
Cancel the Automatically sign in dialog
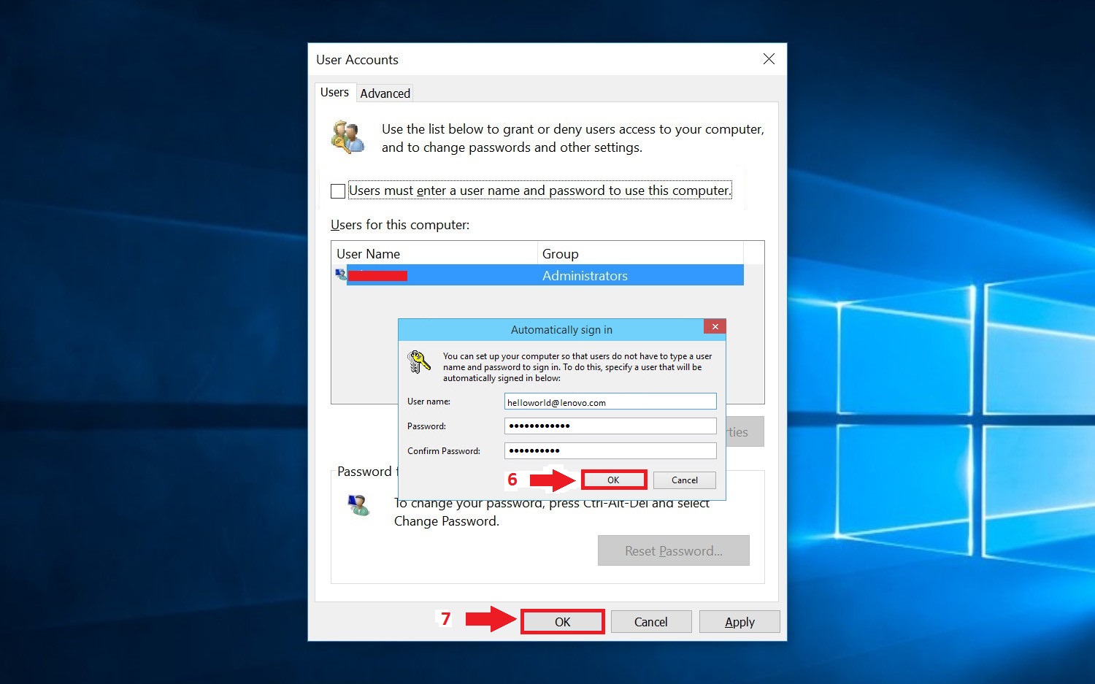(x=684, y=480)
